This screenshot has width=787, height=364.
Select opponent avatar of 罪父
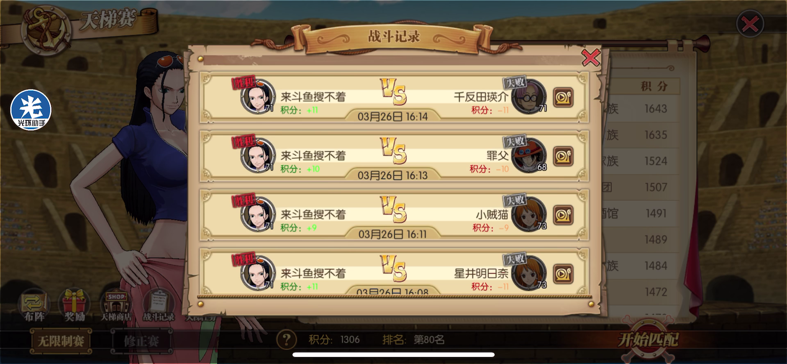click(529, 155)
